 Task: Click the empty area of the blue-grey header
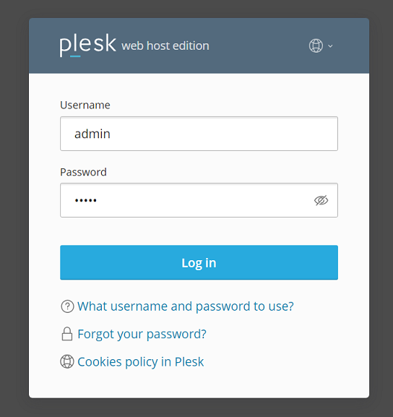coord(258,46)
